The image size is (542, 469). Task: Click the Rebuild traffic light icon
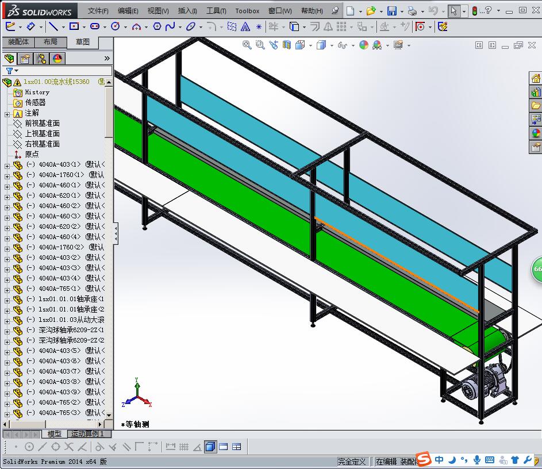click(x=475, y=11)
